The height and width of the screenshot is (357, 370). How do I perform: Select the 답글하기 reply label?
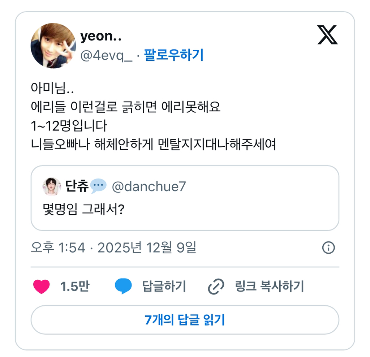coord(164,286)
